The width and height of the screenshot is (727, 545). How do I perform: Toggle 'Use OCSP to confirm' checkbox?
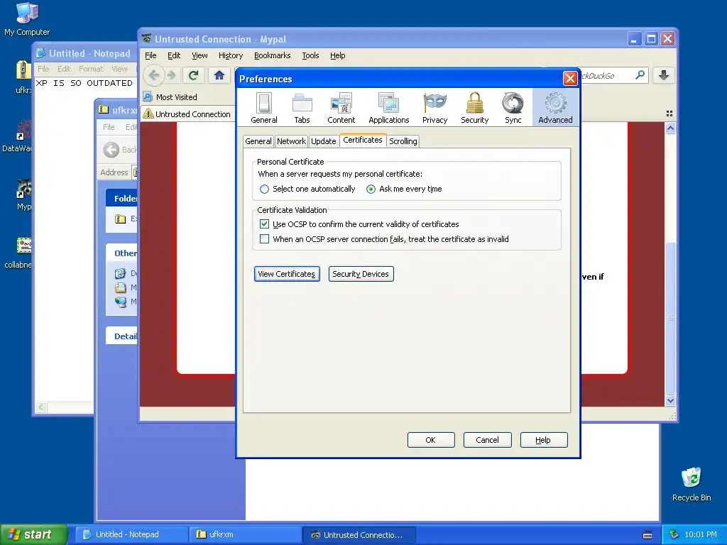tap(264, 224)
